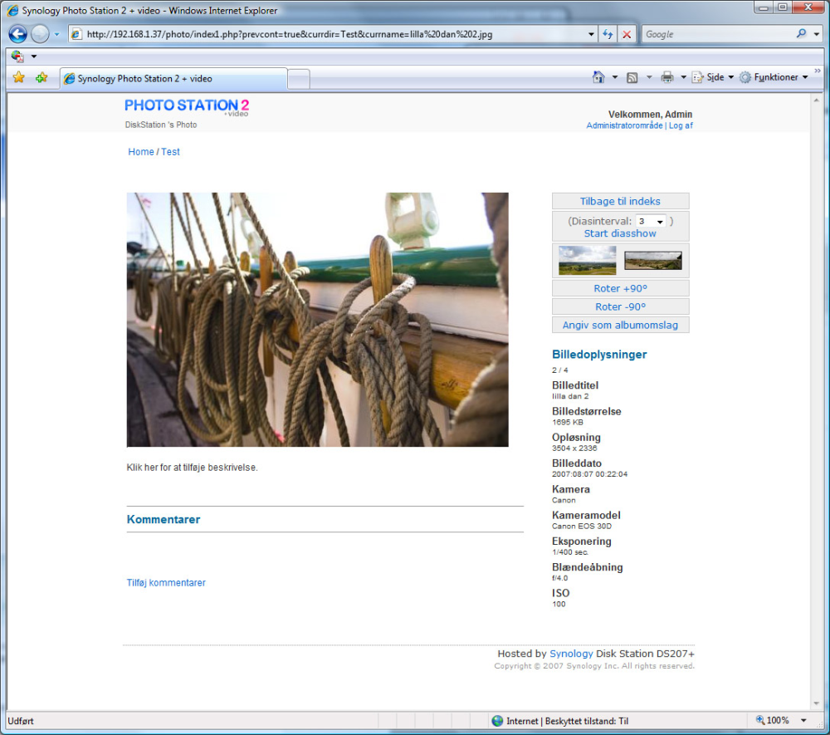Select the Synology Photo Station 2 tab
The image size is (830, 735).
coord(173,78)
